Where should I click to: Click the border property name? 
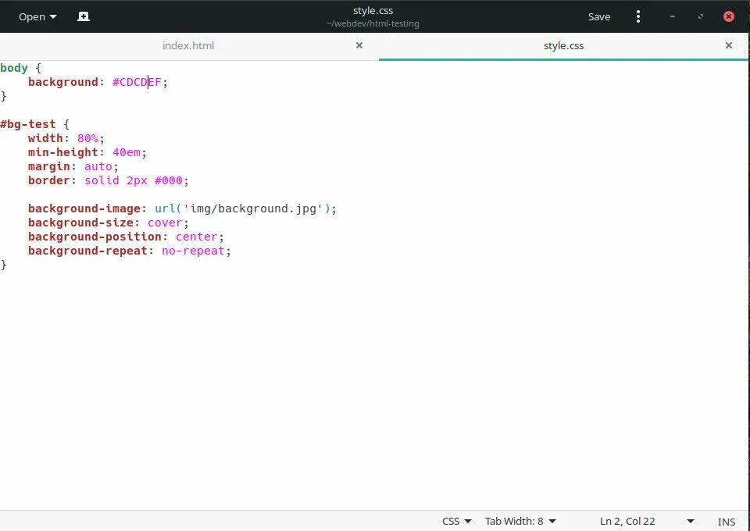pyautogui.click(x=48, y=180)
